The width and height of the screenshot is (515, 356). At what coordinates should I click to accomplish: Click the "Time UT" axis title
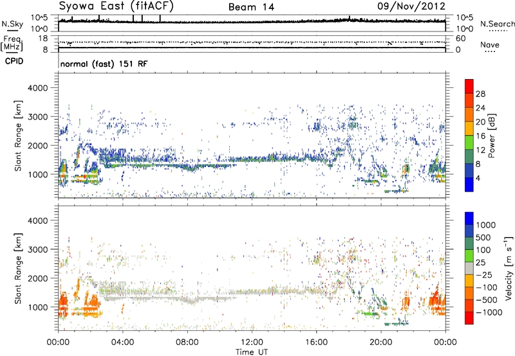(x=252, y=352)
